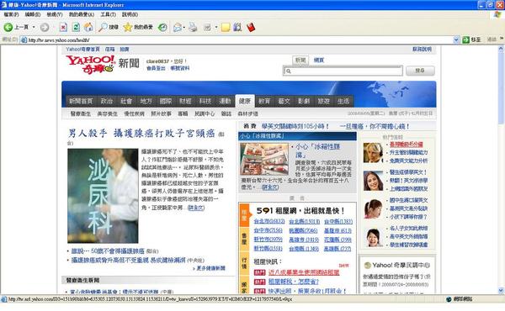This screenshot has height=311, width=505.
Task: Switch to the 政治 news tab
Action: coord(107,101)
